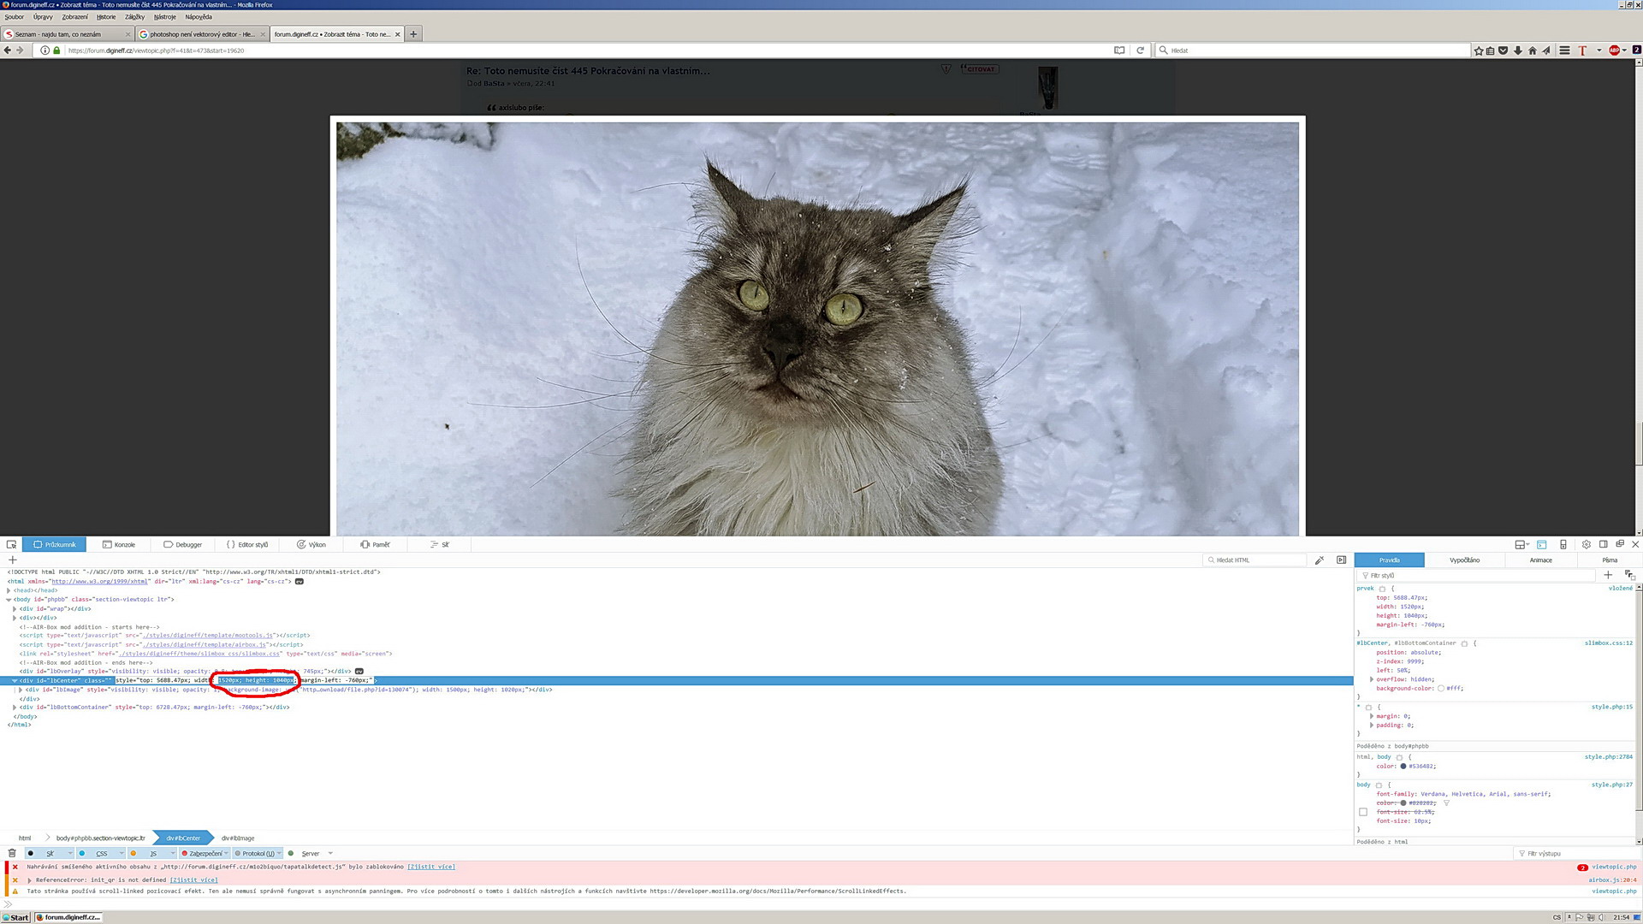Toggle the JS filter button in console

pos(152,853)
